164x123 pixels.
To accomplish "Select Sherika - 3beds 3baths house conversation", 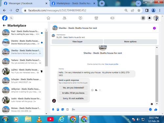I will pos(22,52).
